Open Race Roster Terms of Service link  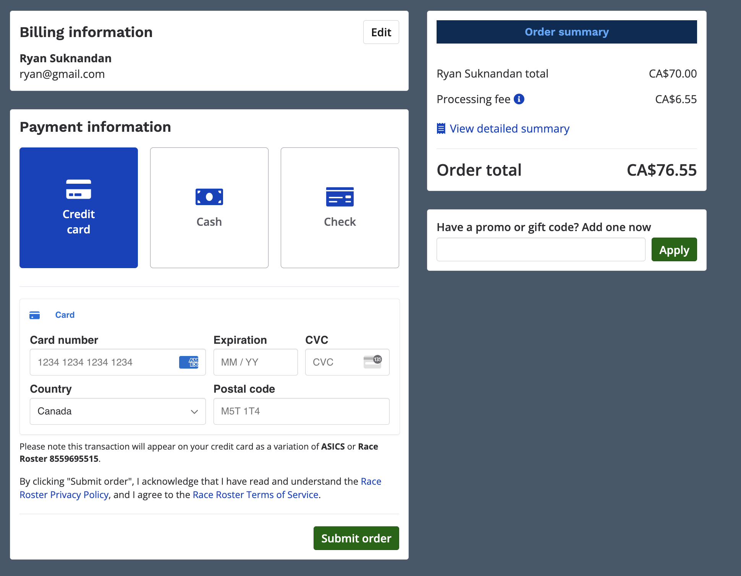click(255, 495)
